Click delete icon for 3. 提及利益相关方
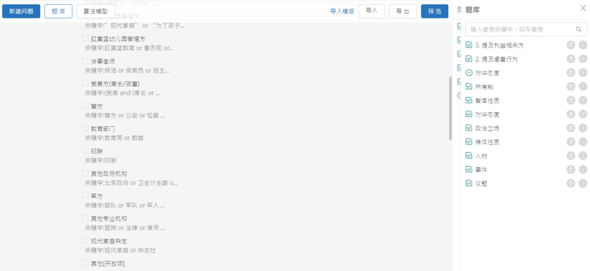 [570, 45]
